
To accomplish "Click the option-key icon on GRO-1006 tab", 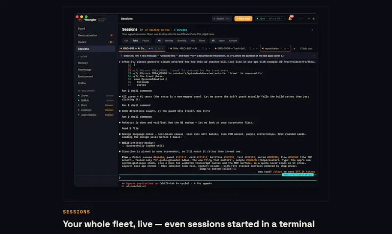I will (250, 48).
